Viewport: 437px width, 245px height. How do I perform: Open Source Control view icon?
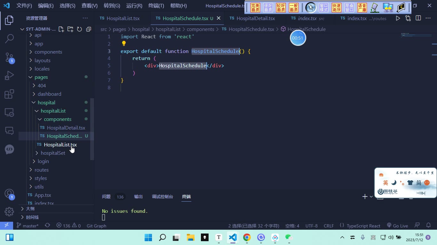pos(9,58)
